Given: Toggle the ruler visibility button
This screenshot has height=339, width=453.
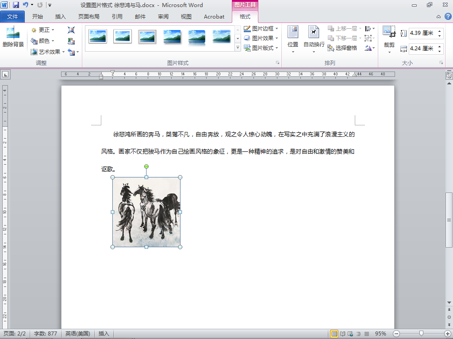Looking at the screenshot, I should 449,75.
